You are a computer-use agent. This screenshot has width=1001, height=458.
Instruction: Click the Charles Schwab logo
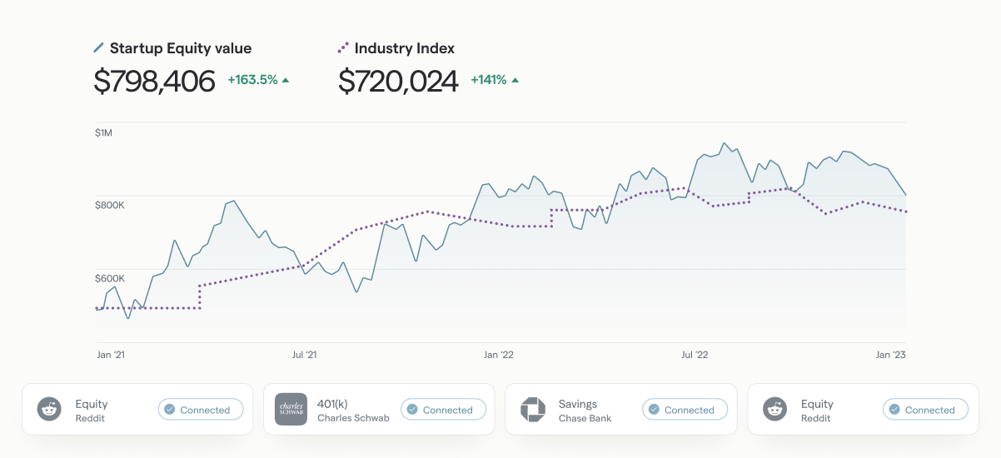291,409
